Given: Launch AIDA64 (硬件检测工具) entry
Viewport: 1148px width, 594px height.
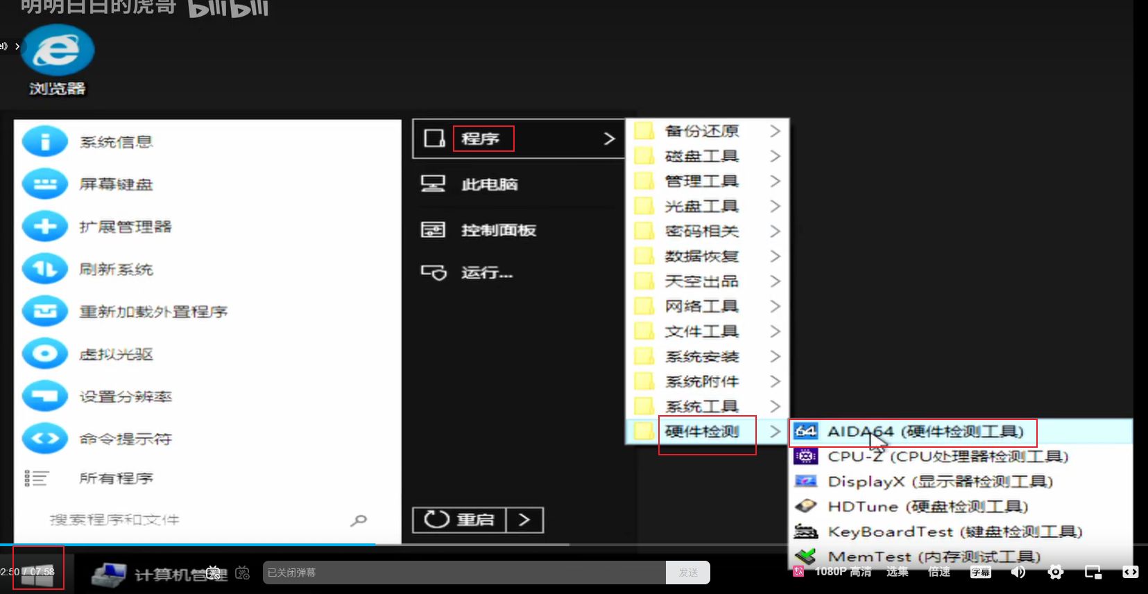Looking at the screenshot, I should [961, 431].
